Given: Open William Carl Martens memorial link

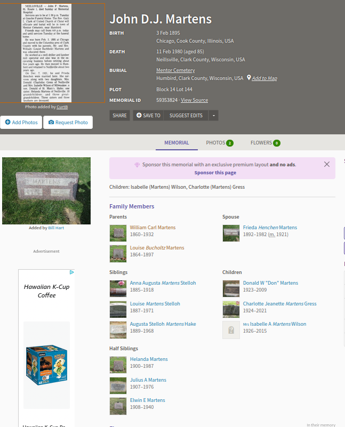Looking at the screenshot, I should (x=152, y=228).
